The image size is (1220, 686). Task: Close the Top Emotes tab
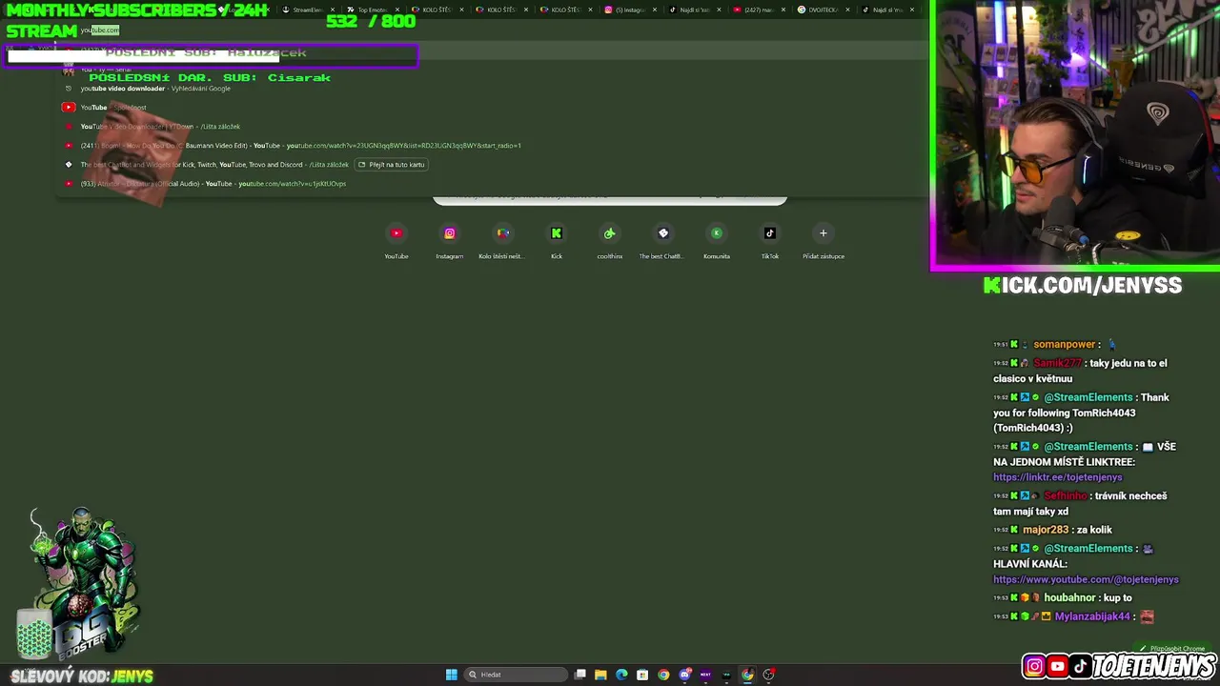point(396,10)
